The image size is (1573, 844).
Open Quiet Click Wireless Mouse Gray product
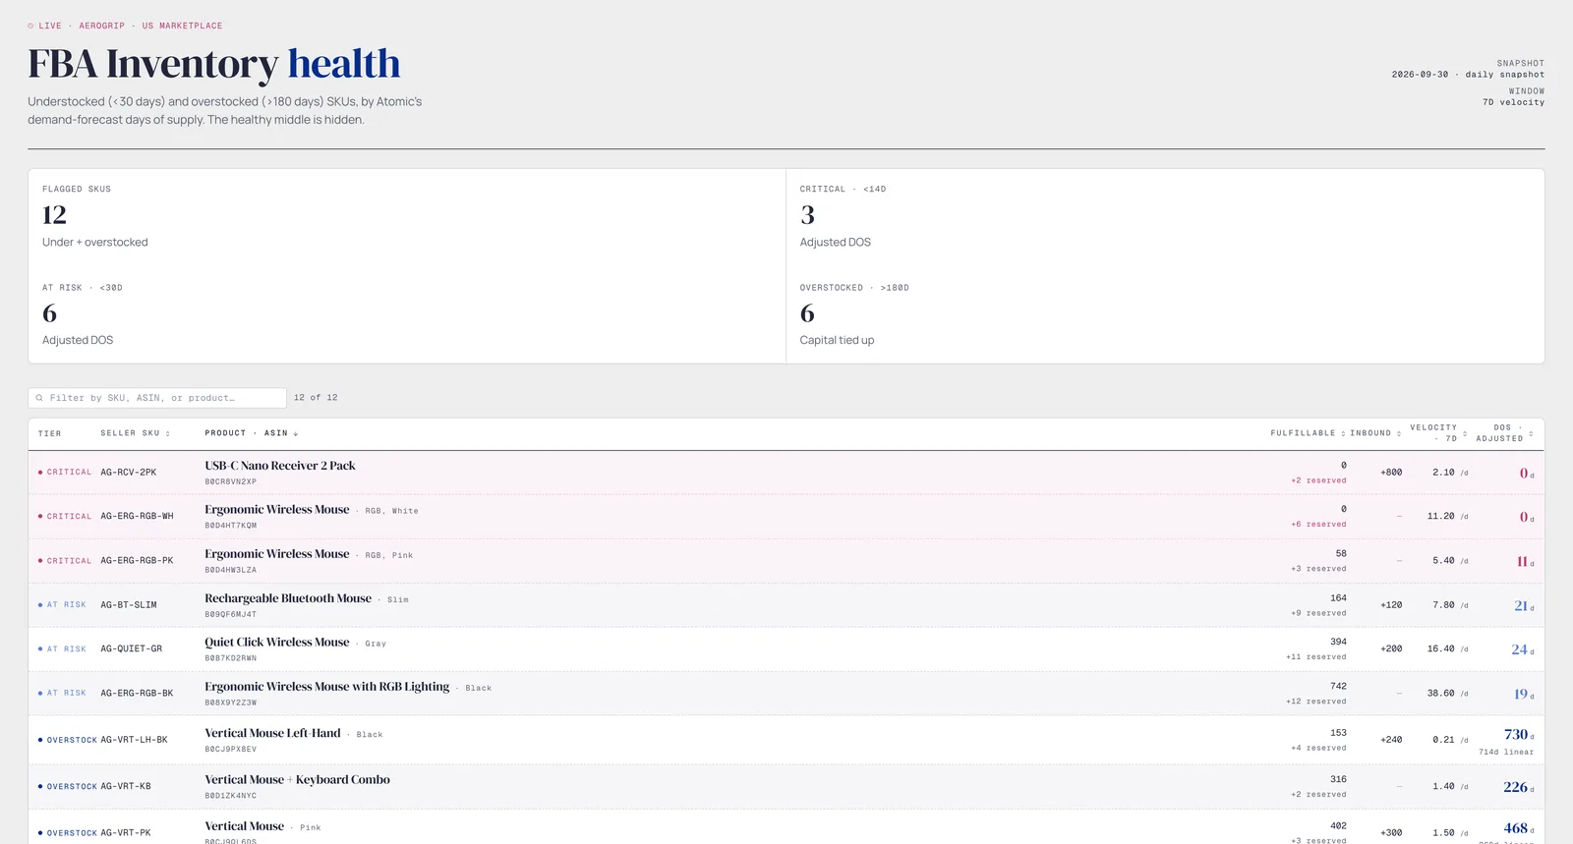pos(277,643)
